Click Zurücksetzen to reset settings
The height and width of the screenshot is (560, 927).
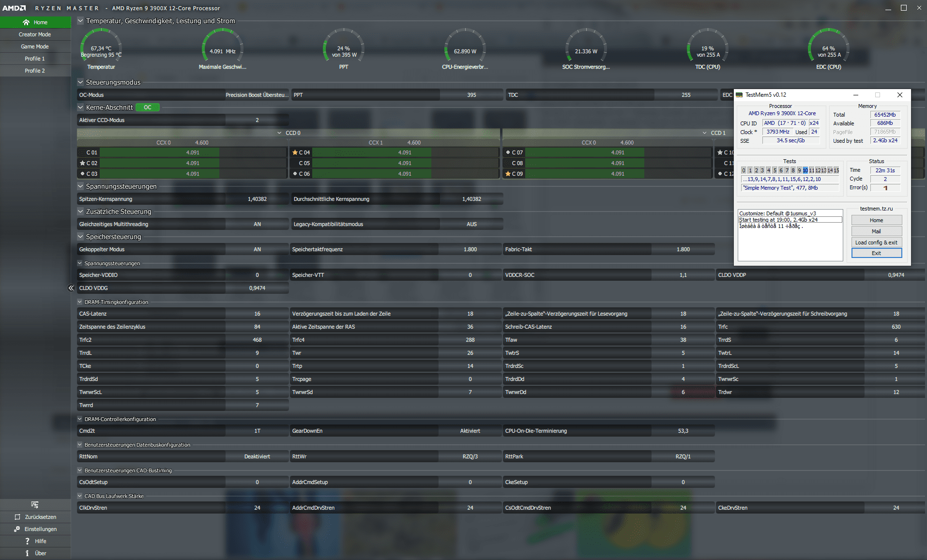[35, 517]
